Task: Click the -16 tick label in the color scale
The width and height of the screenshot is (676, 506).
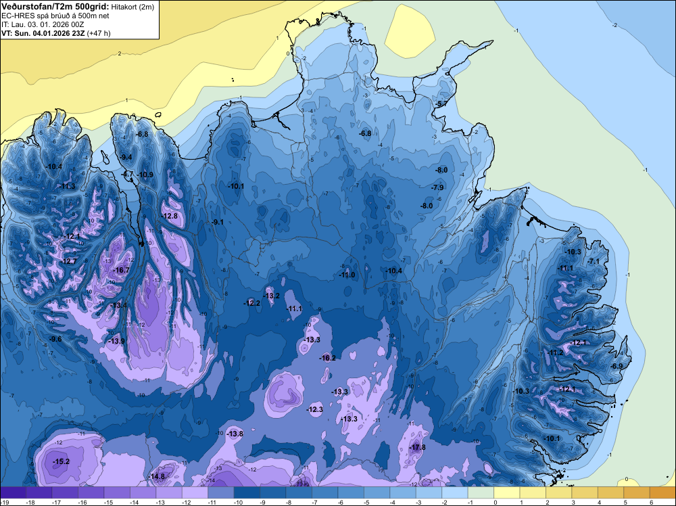Action: [x=82, y=502]
